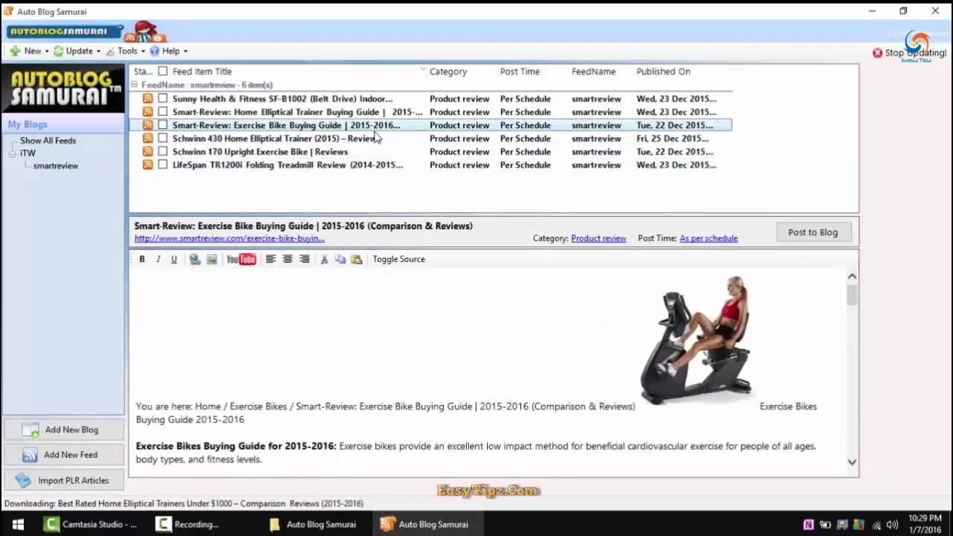The width and height of the screenshot is (953, 536).
Task: Apply underline formatting in the editor
Action: (174, 259)
